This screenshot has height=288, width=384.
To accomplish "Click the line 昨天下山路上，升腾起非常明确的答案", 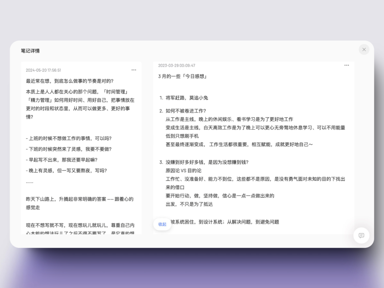I will coord(80,203).
